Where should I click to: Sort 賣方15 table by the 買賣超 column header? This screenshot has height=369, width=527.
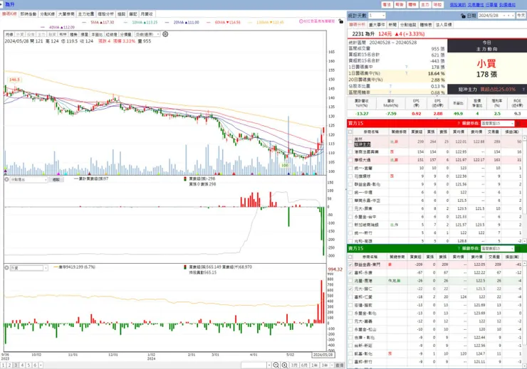[415, 257]
